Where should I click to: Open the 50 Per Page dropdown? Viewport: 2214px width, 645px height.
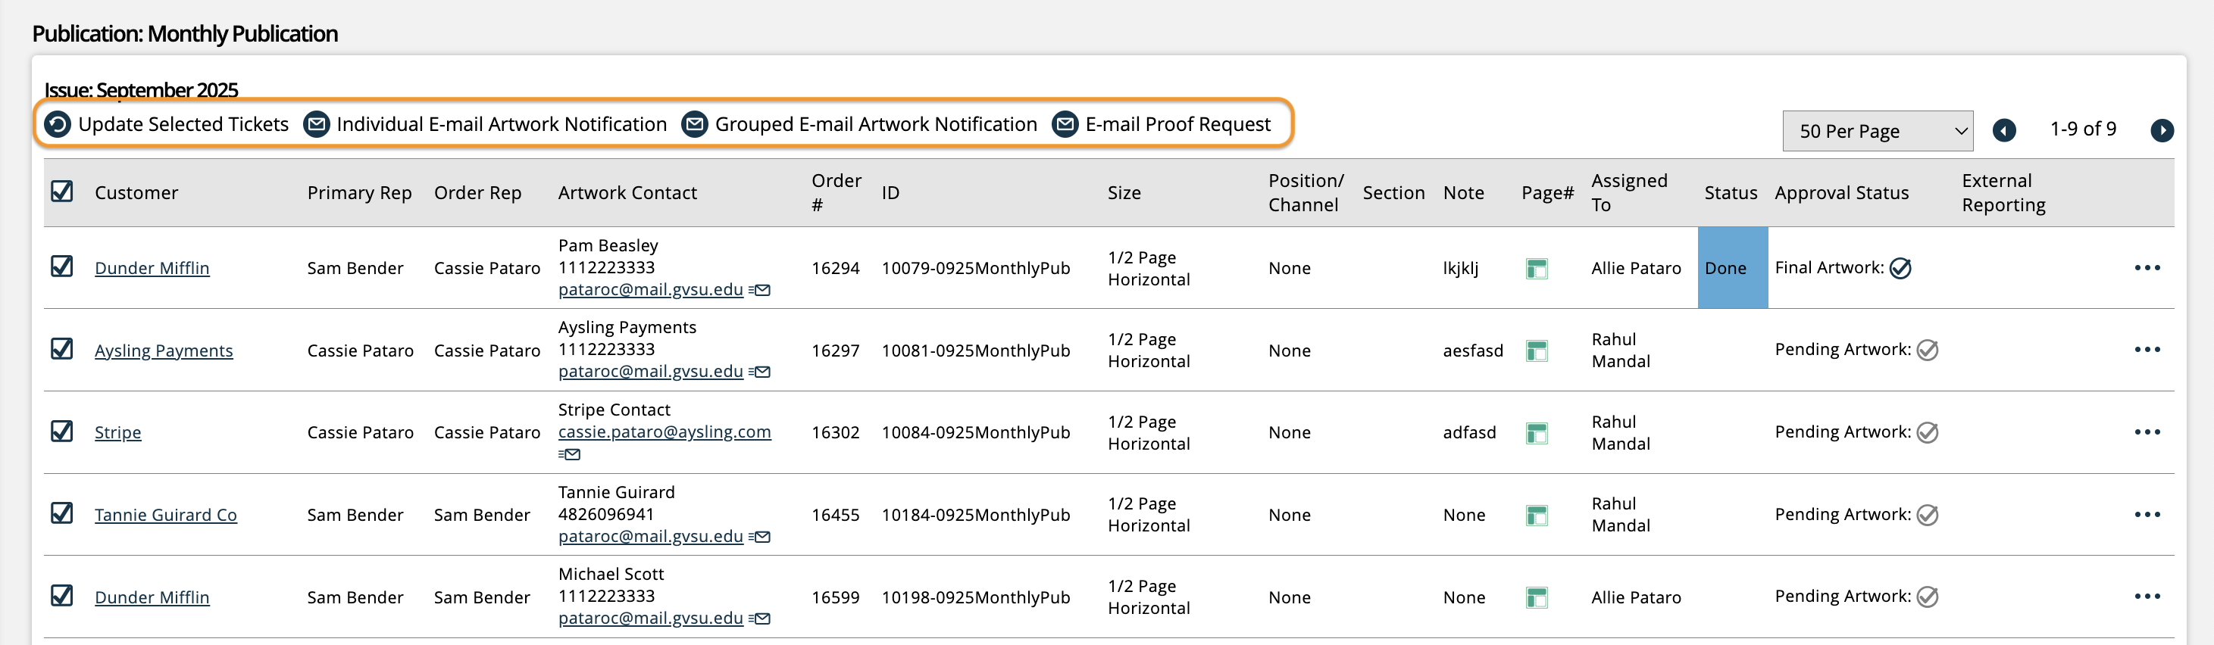(x=1877, y=132)
